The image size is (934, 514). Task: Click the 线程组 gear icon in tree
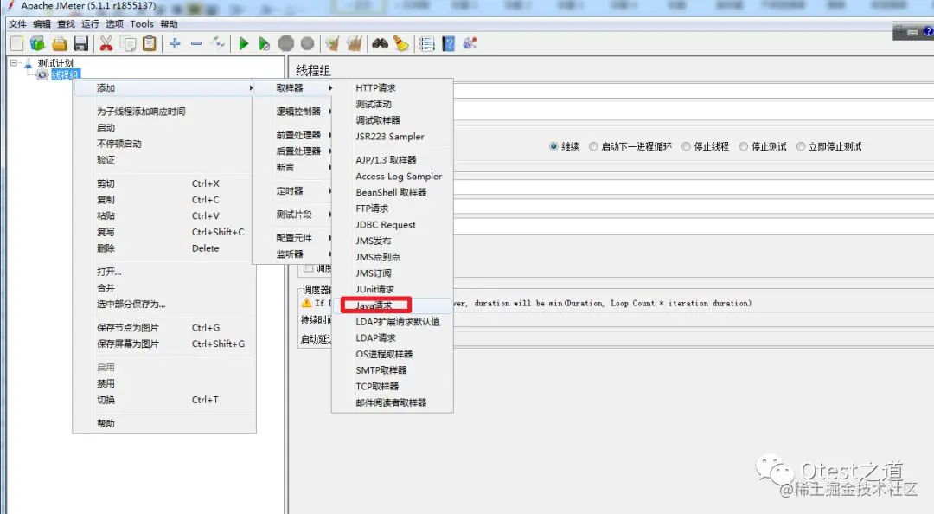[42, 75]
